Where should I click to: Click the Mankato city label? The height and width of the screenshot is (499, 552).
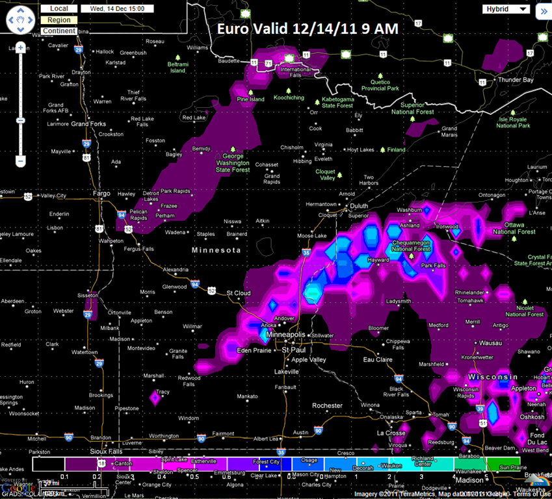coord(247,396)
